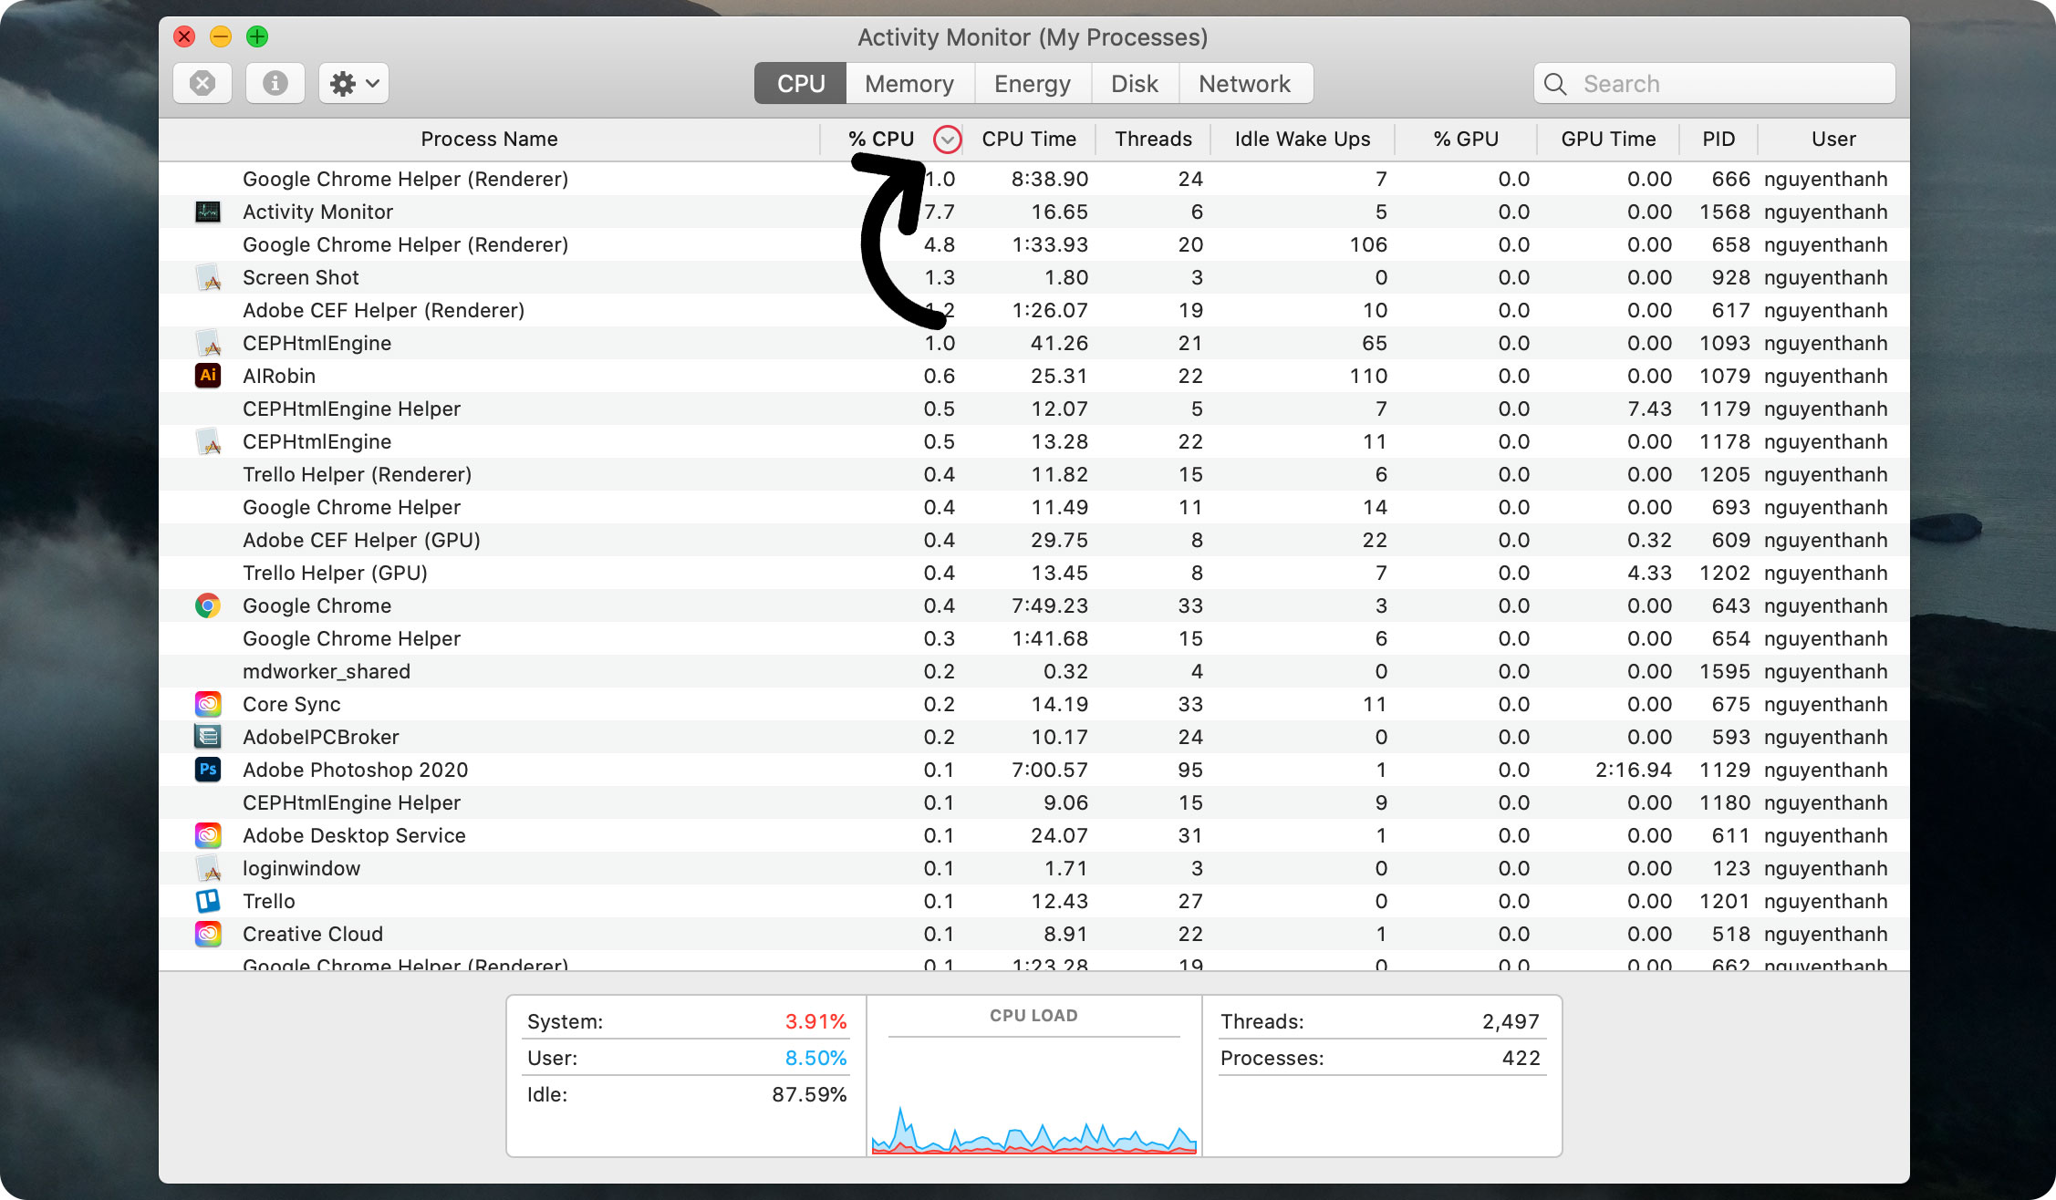The width and height of the screenshot is (2056, 1200).
Task: Click the Inspect Process info toolbar icon
Action: [275, 83]
